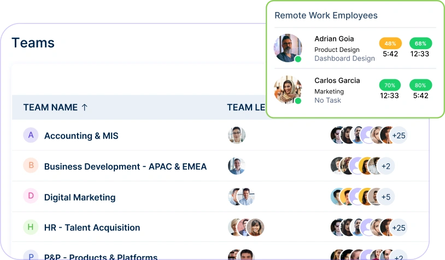The height and width of the screenshot is (260, 445).
Task: Click the team lead avatar for Business Development
Action: 236,166
